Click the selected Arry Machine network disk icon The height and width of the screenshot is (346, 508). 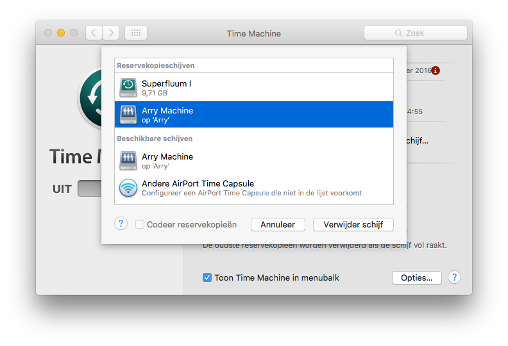[x=128, y=115]
